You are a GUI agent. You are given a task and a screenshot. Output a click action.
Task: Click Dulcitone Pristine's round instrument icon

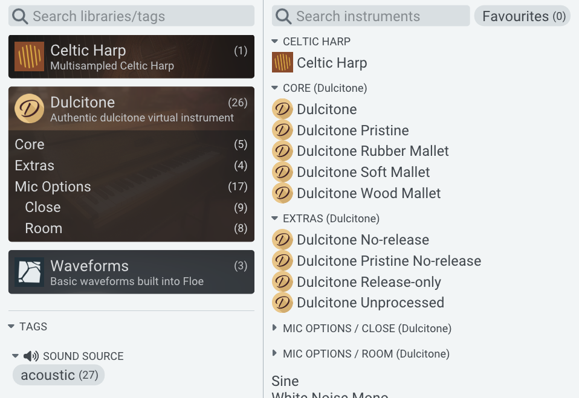(x=282, y=130)
